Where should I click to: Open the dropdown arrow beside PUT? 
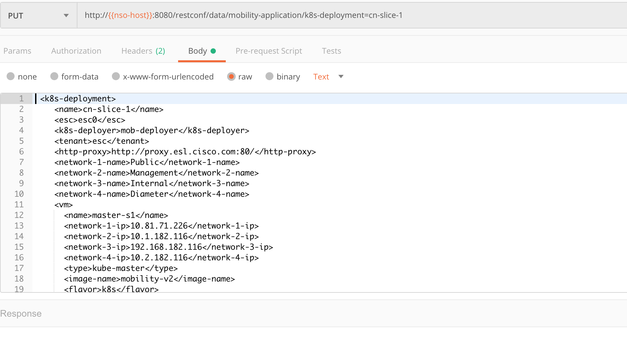point(66,15)
